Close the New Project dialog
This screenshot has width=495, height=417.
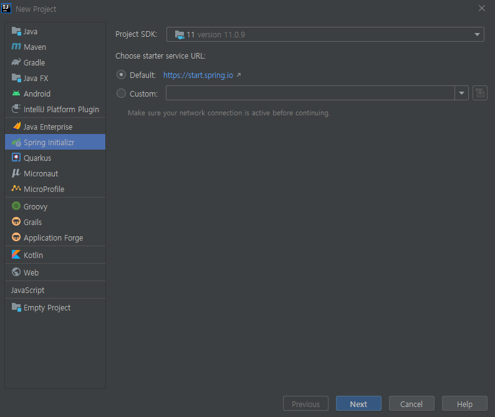[x=482, y=8]
